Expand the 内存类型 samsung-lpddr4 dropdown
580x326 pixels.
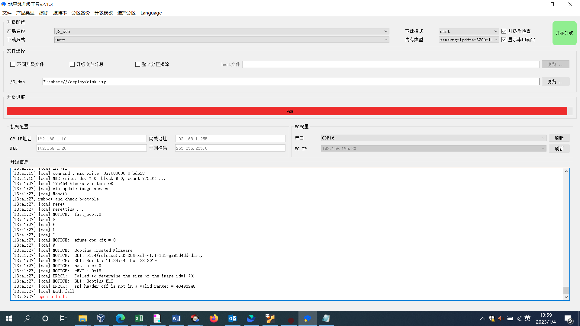coord(496,40)
